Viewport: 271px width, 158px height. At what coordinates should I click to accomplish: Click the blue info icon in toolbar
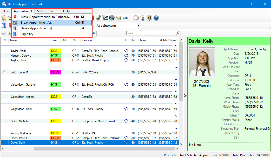(156, 18)
